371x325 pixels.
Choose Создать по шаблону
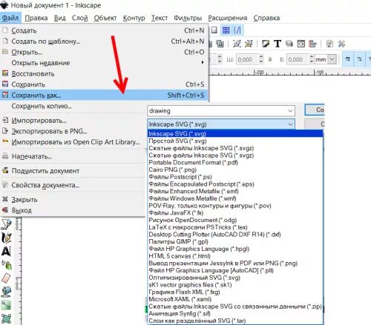(x=104, y=41)
